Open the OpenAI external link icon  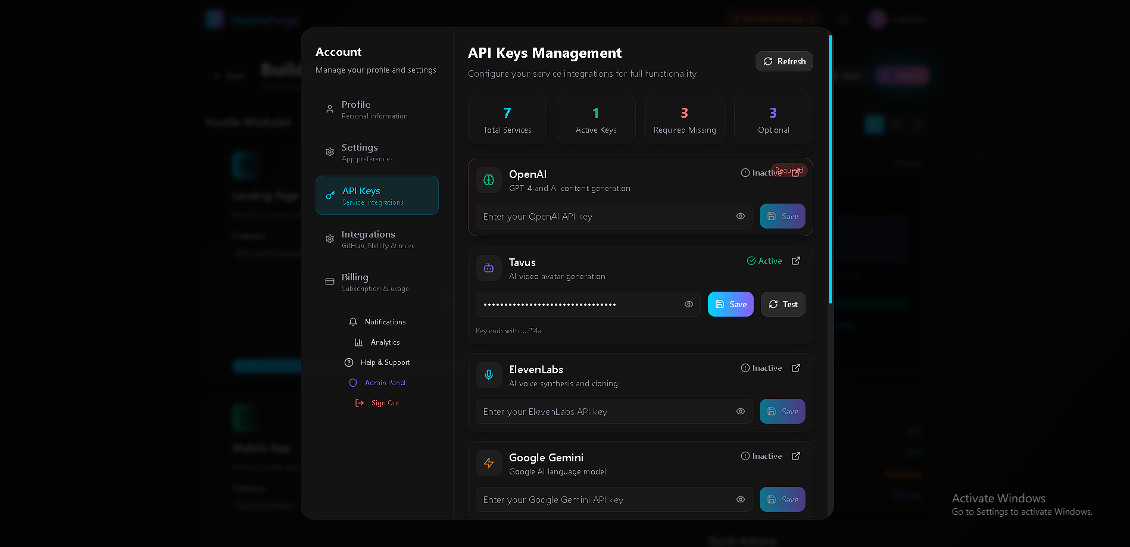click(796, 173)
